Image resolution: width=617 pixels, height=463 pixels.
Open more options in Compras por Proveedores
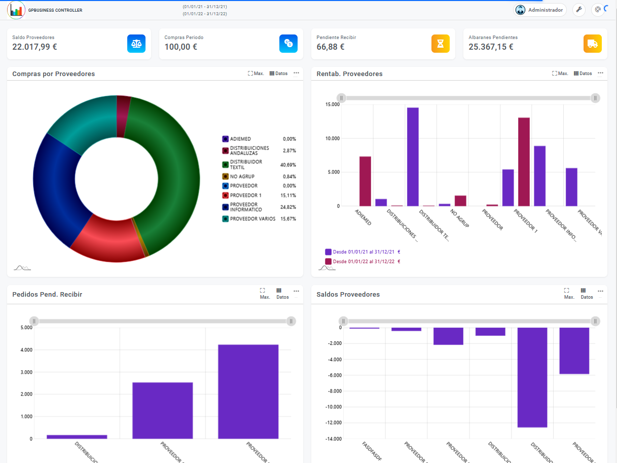296,73
